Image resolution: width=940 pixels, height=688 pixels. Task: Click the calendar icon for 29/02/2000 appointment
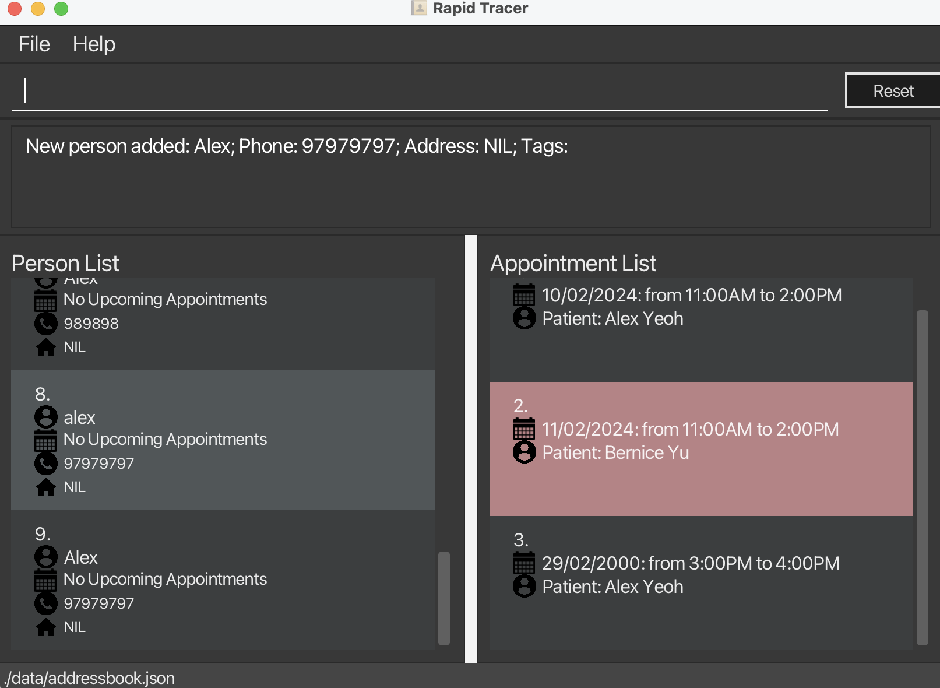[524, 563]
